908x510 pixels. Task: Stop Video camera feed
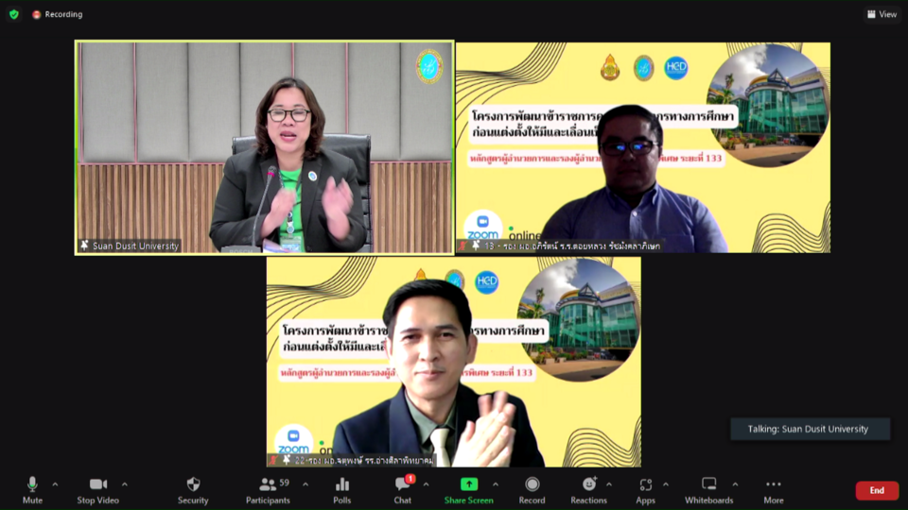point(98,488)
